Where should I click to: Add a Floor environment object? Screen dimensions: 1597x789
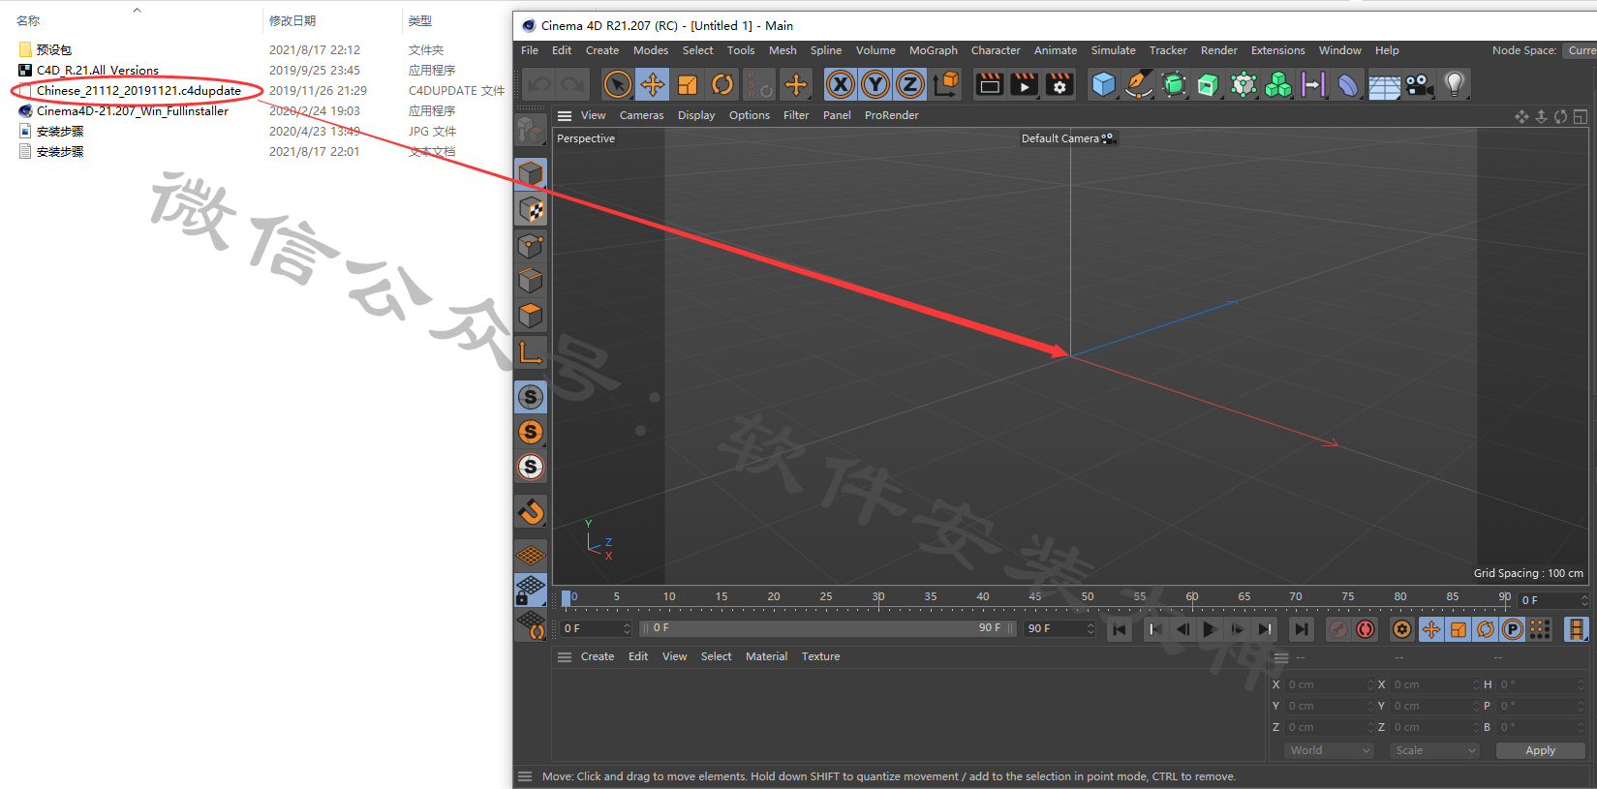pyautogui.click(x=1384, y=85)
